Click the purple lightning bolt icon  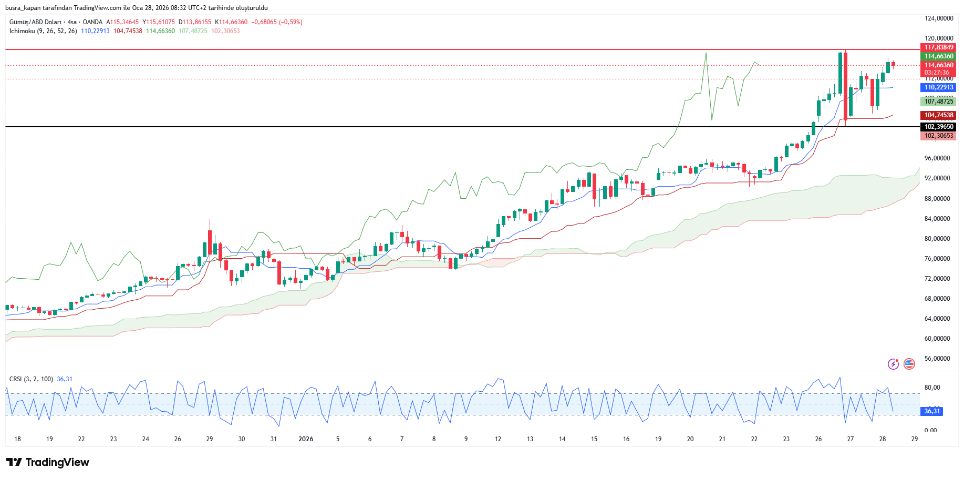893,364
